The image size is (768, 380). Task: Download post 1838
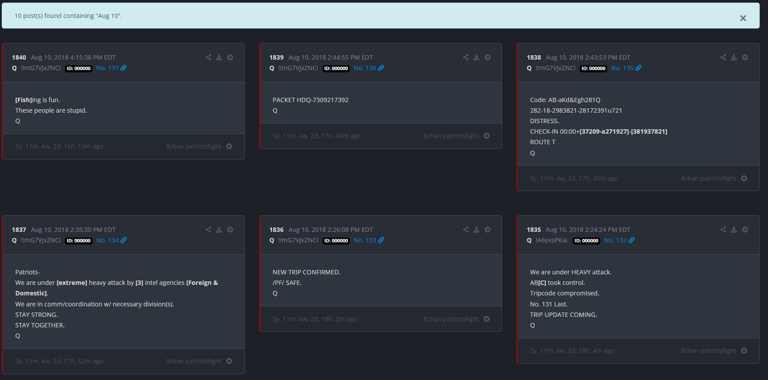[734, 57]
